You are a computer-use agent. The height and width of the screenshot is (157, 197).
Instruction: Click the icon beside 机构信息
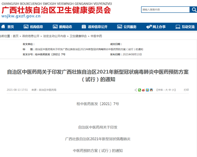26,27
